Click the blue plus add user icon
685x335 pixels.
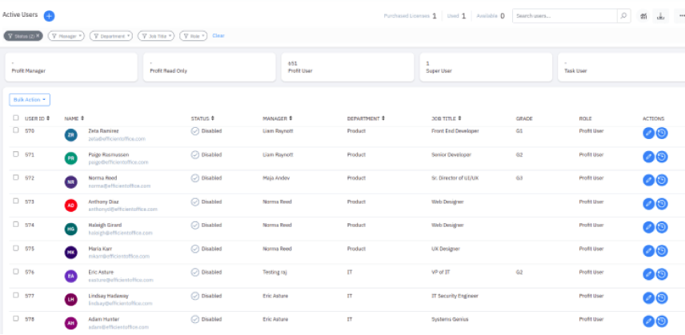click(x=49, y=16)
